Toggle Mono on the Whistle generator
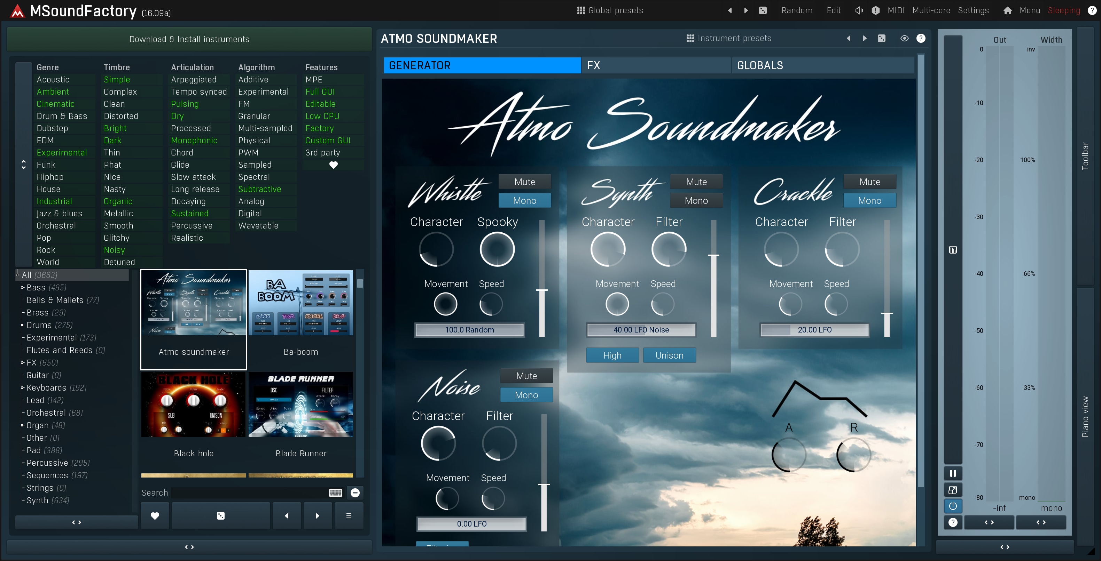 (524, 201)
